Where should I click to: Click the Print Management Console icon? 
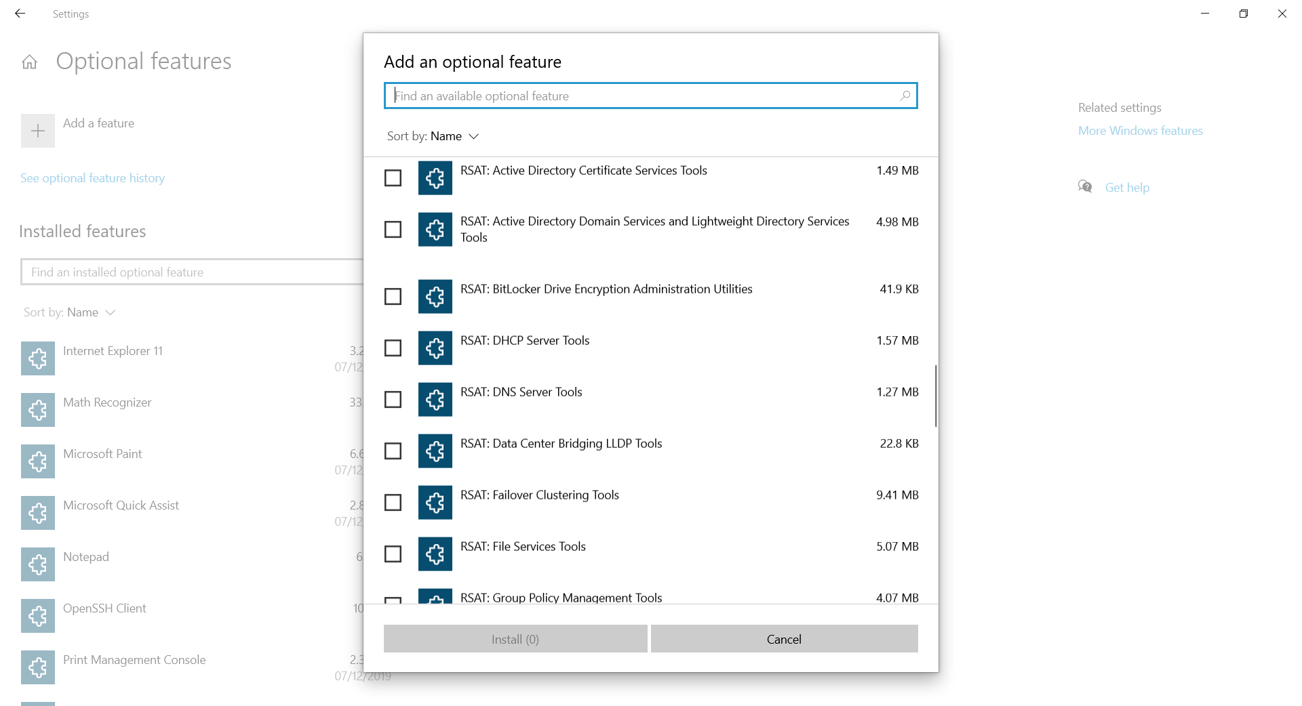pos(37,667)
